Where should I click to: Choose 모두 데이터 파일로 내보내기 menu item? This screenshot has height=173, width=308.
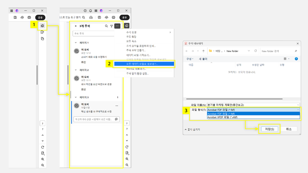pos(144,64)
